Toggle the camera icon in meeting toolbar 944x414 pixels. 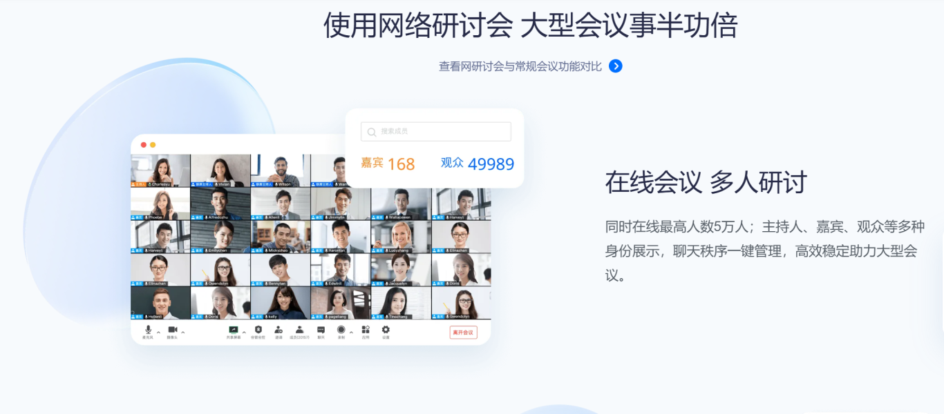coord(173,330)
